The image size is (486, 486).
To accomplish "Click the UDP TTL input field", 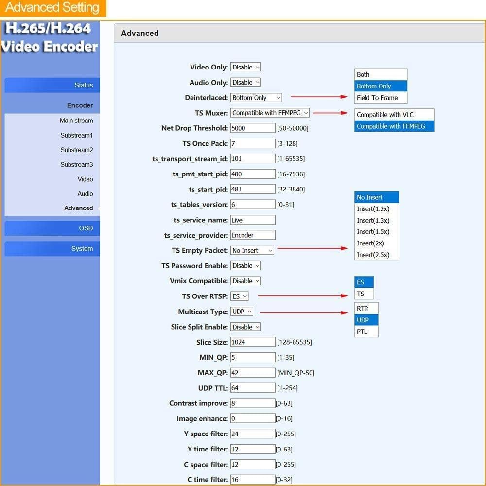I will point(253,387).
